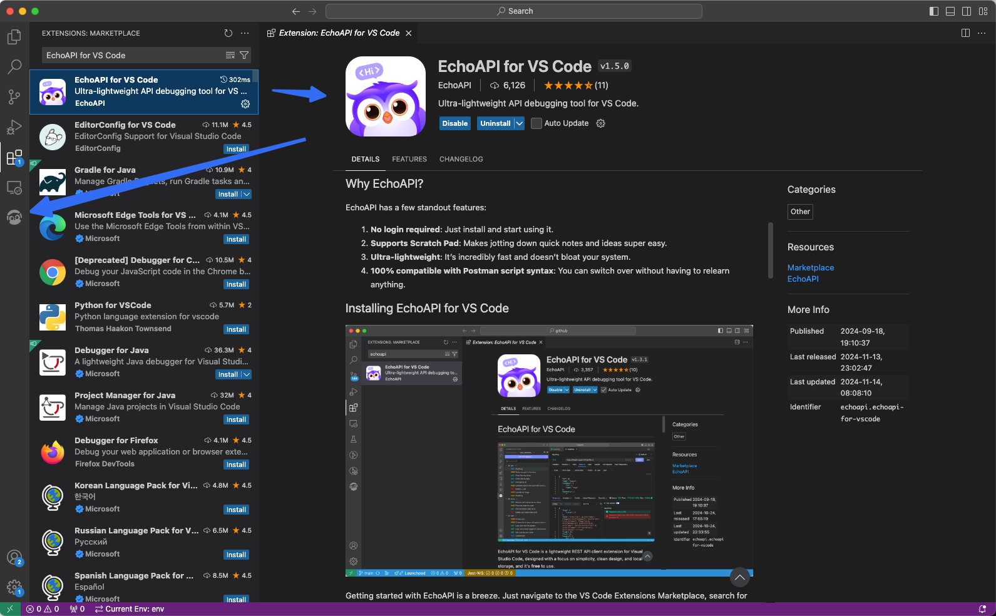This screenshot has height=616, width=996.
Task: Open the star rating for EchoAPI
Action: point(575,85)
